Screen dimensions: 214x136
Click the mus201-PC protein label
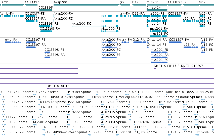[x=159, y=60]
